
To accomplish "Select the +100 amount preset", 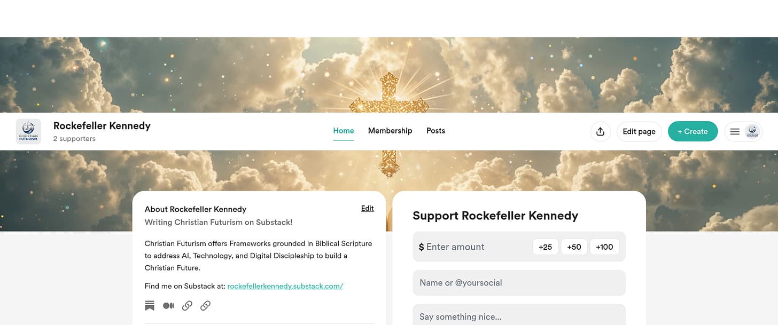I will [604, 247].
